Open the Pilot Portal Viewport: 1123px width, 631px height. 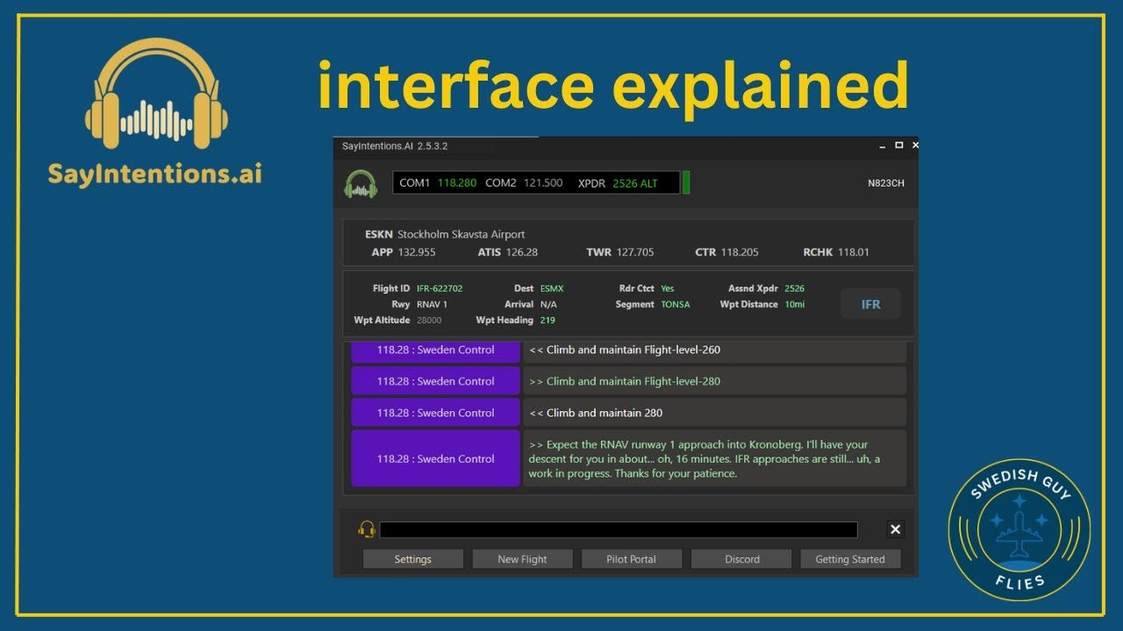(x=632, y=559)
